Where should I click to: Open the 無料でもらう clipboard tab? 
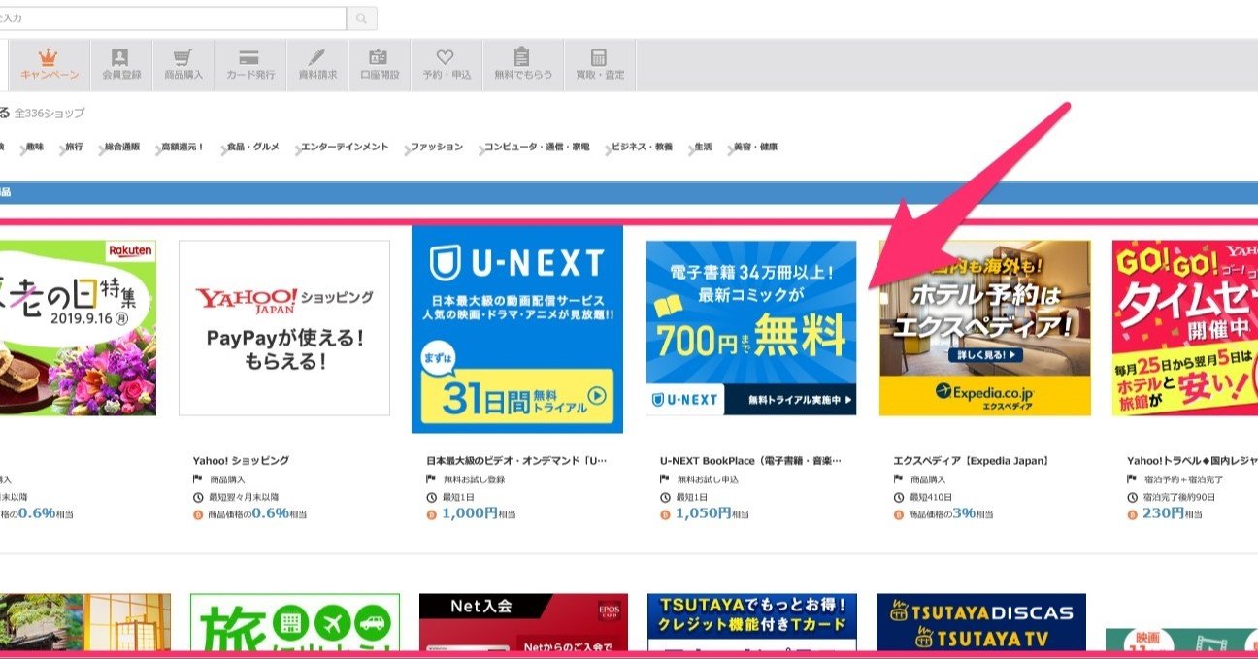point(523,65)
